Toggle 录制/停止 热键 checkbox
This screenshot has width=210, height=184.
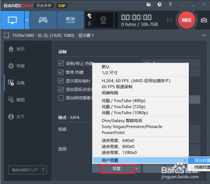(61, 63)
